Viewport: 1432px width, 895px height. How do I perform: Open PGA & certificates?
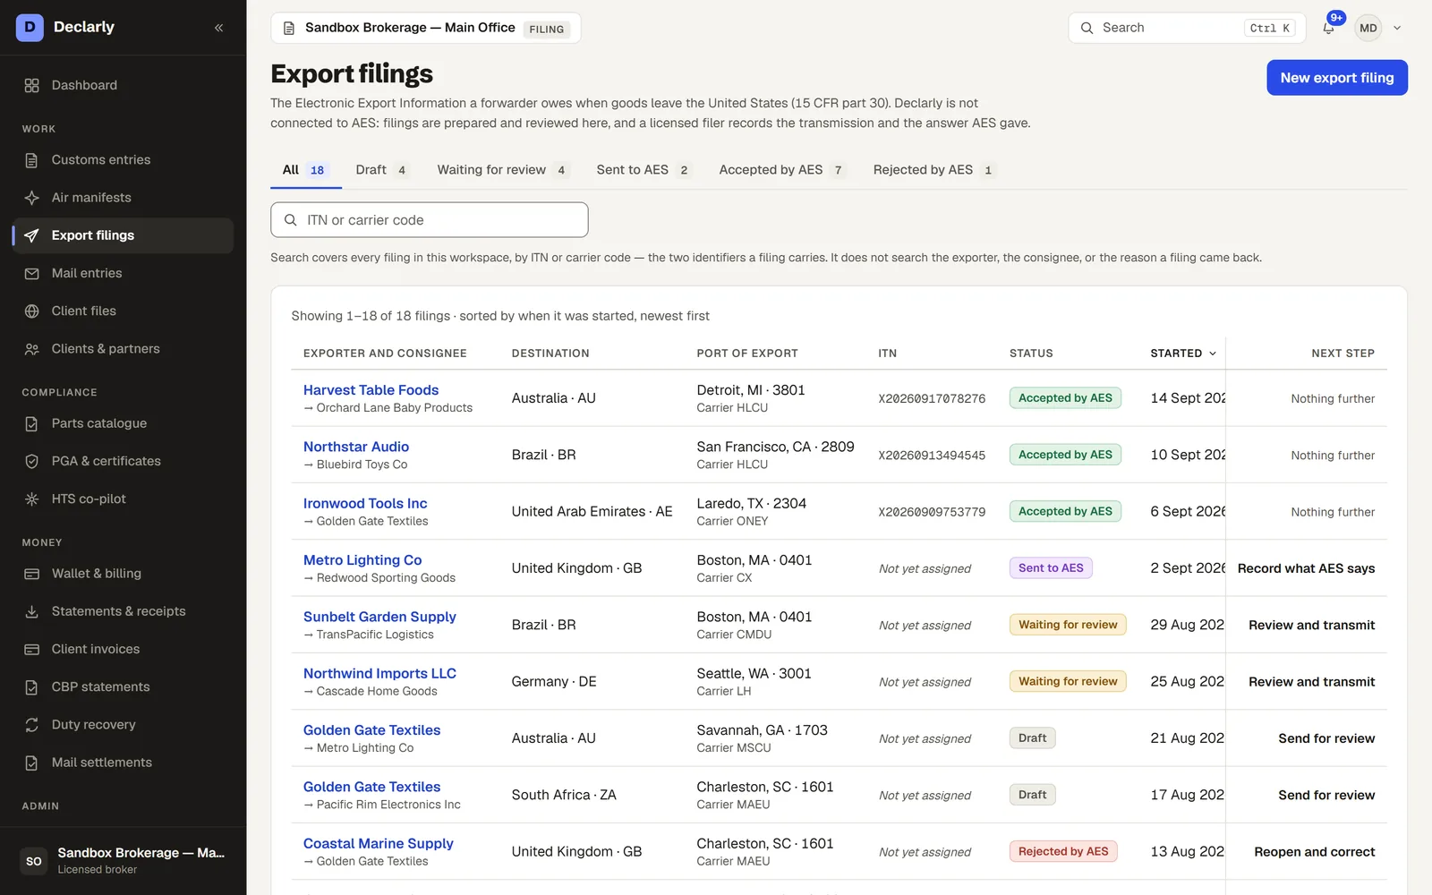124,461
